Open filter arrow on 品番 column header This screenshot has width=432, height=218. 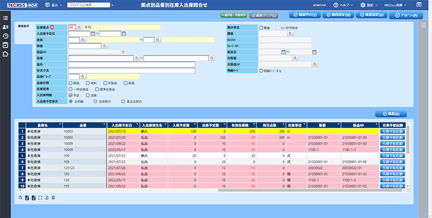[104, 125]
